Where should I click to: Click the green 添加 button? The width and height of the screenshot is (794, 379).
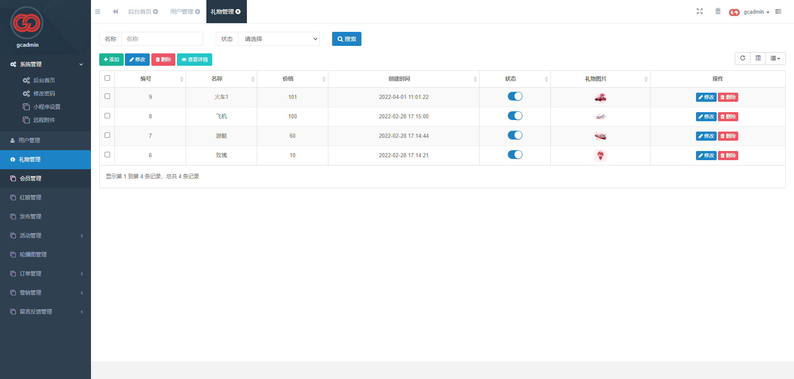click(111, 60)
